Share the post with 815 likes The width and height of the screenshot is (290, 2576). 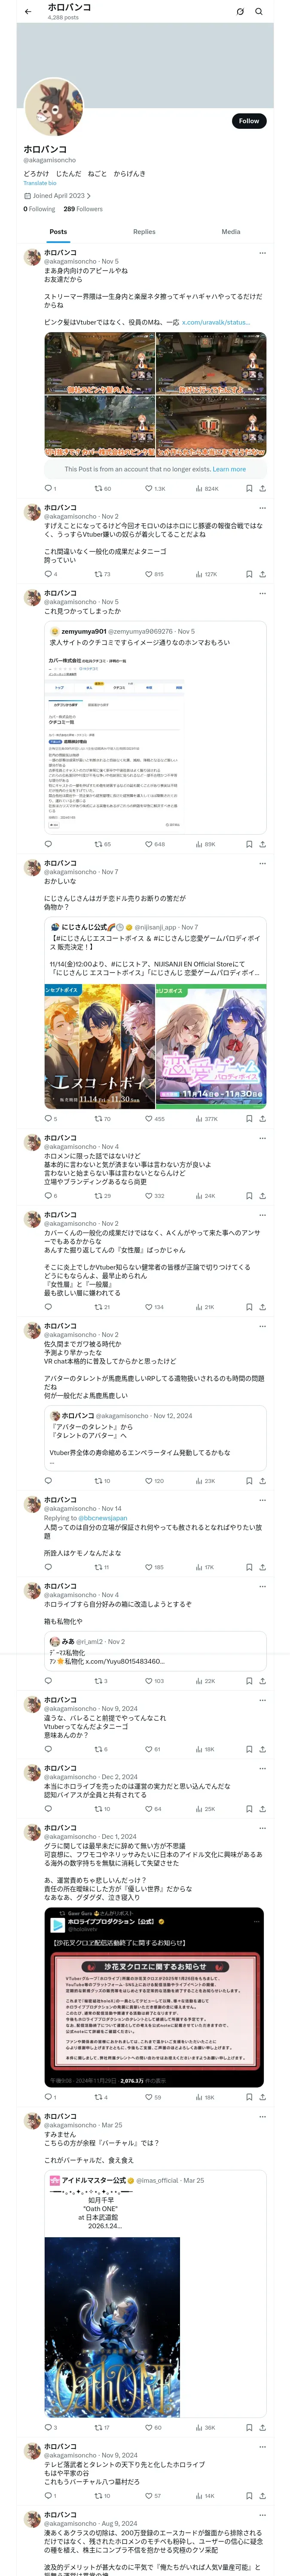point(262,575)
